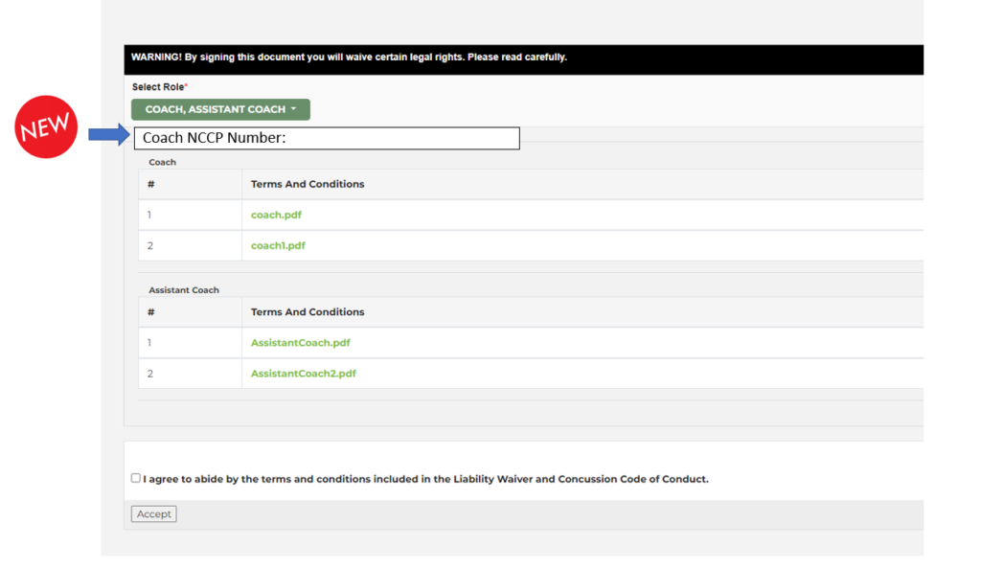Image resolution: width=981 pixels, height=570 pixels.
Task: Select row number 2 in Assistant Coach table
Action: point(149,374)
